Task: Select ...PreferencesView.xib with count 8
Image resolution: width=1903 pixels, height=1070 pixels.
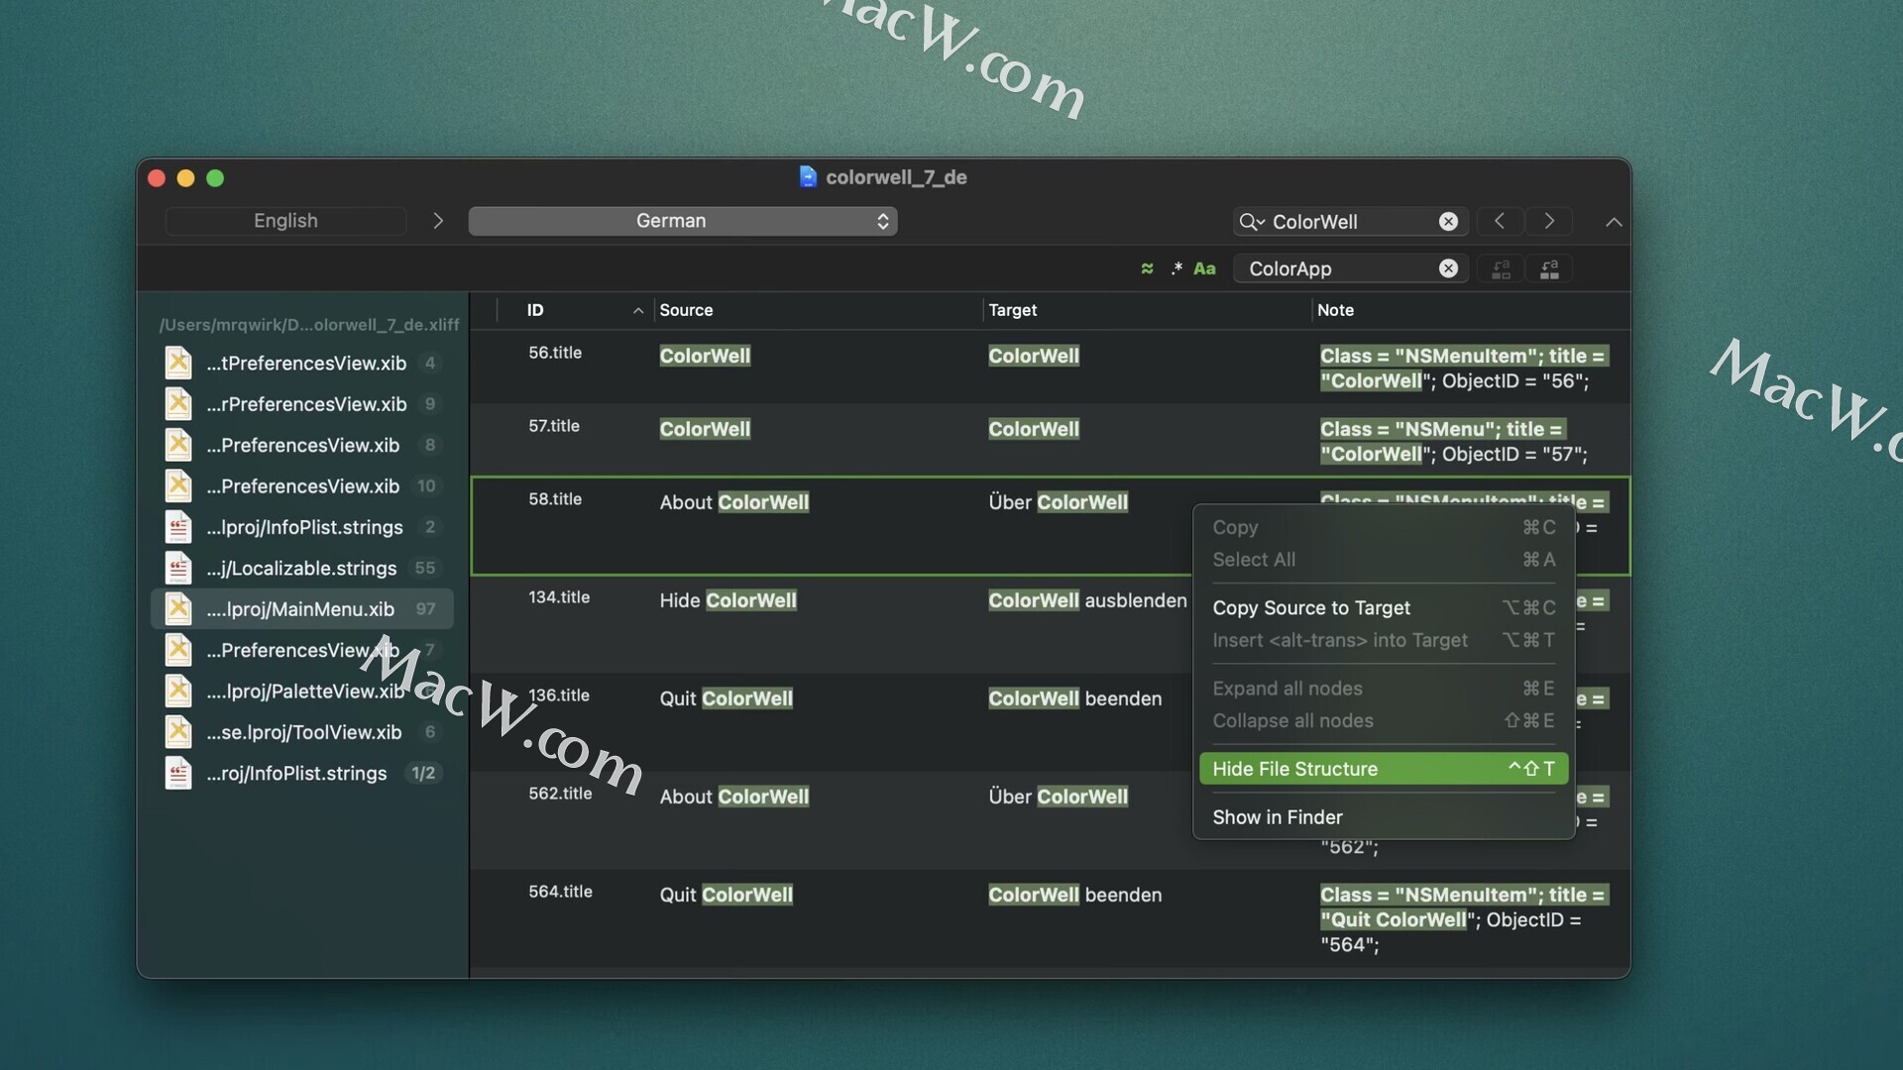Action: [302, 445]
